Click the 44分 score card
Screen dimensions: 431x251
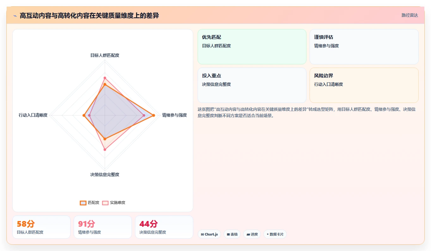(x=164, y=227)
